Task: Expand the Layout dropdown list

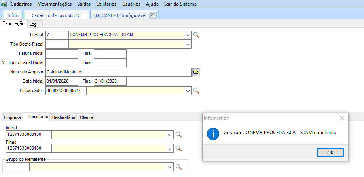Action: (188, 35)
